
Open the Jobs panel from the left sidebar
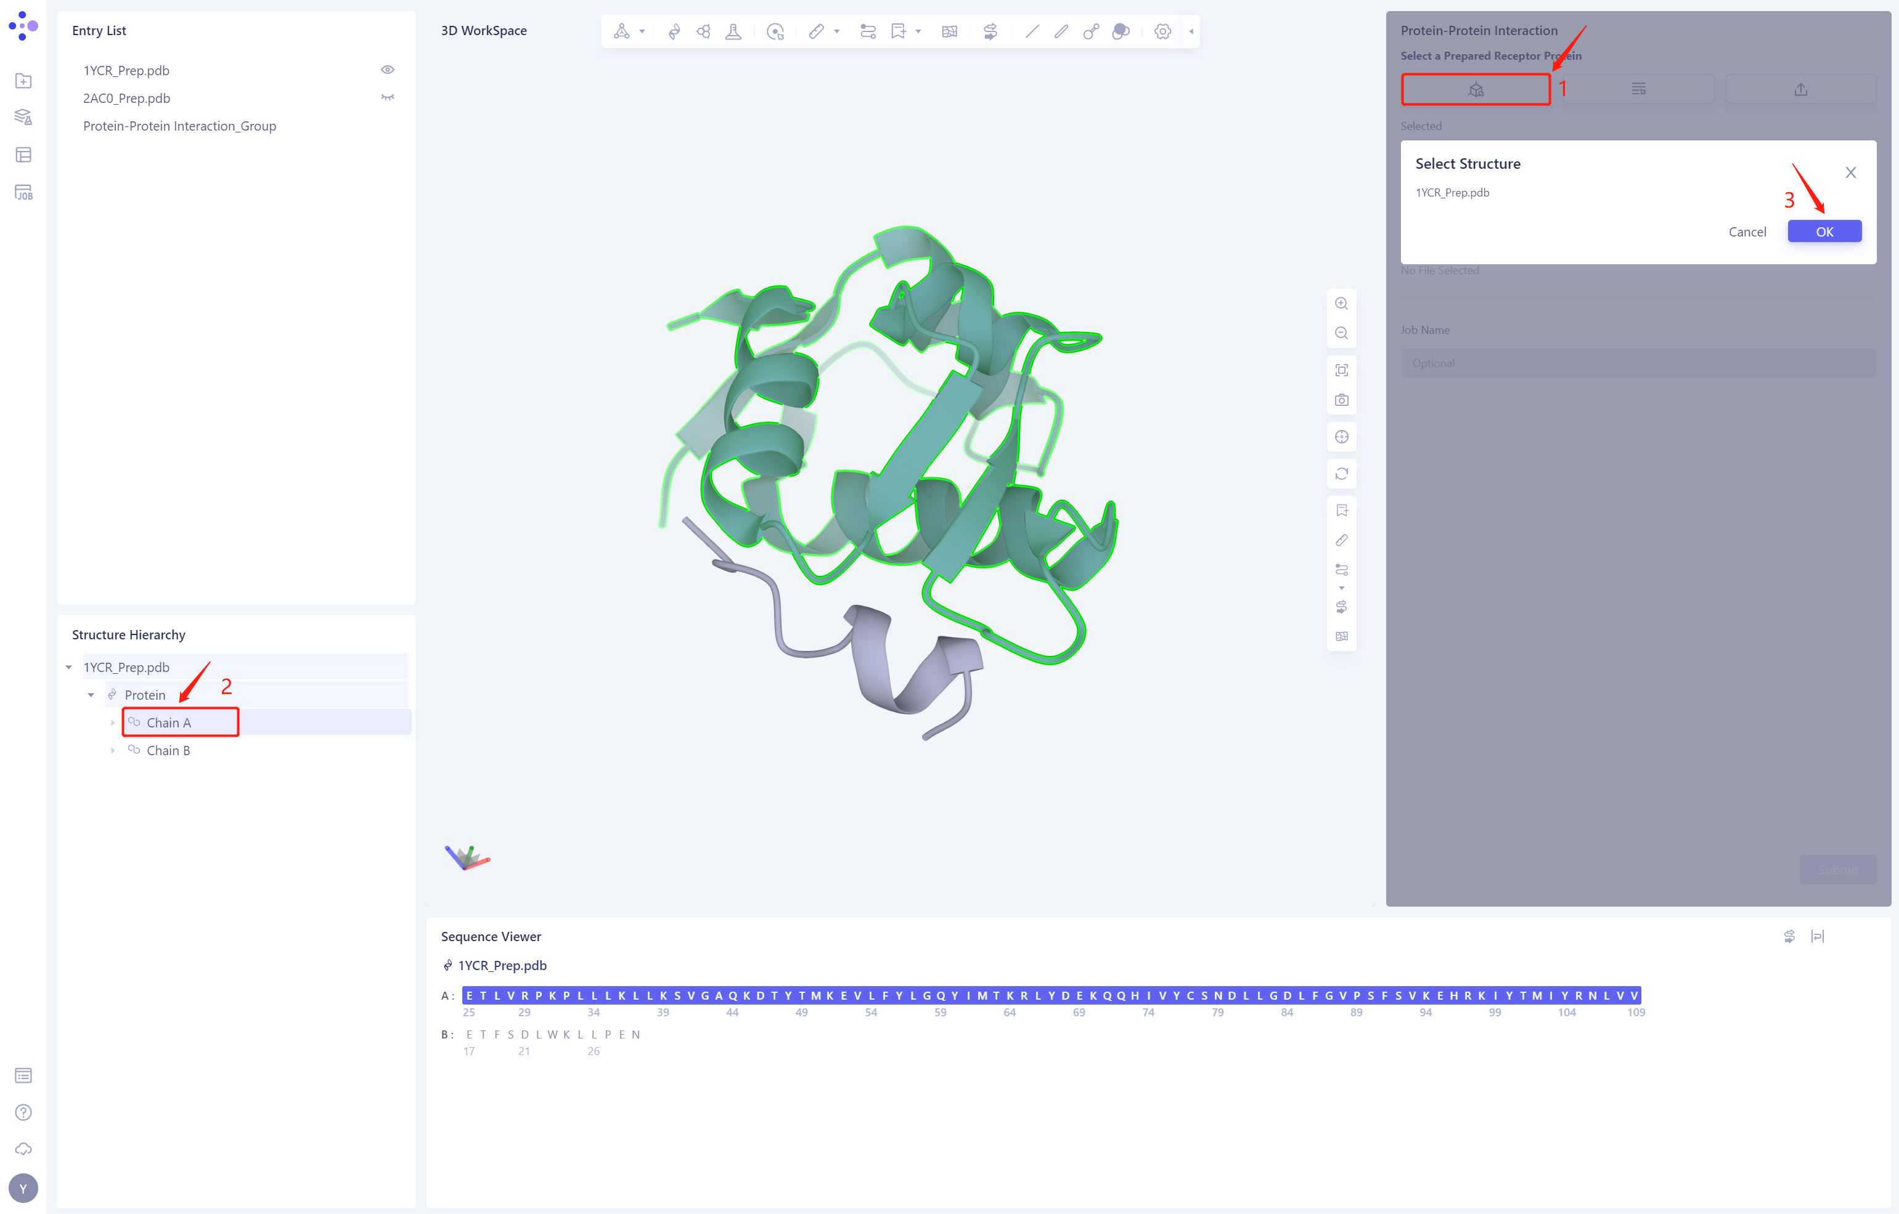click(23, 192)
